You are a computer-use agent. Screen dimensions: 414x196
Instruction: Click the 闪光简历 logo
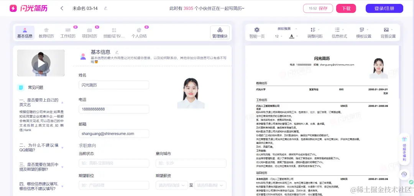click(28, 8)
